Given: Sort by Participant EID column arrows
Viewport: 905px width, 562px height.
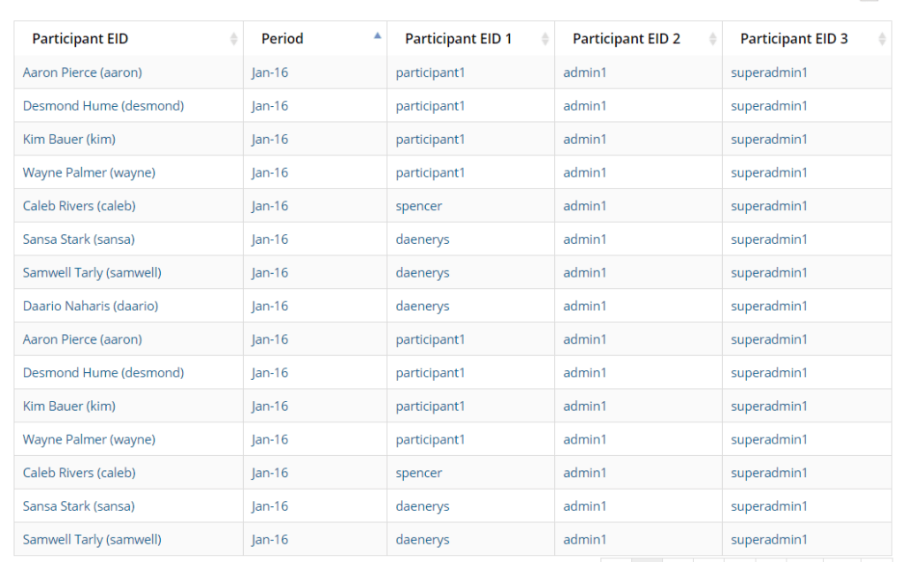Looking at the screenshot, I should pos(233,39).
